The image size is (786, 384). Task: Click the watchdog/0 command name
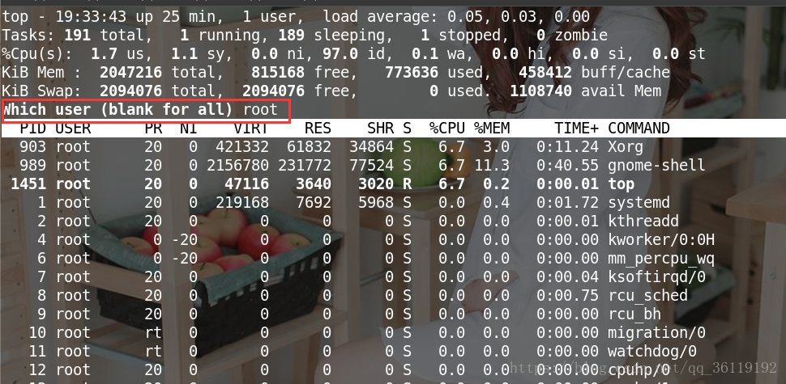[652, 351]
